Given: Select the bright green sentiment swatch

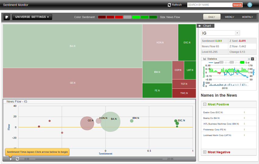Looking at the screenshot, I should (x=136, y=17).
